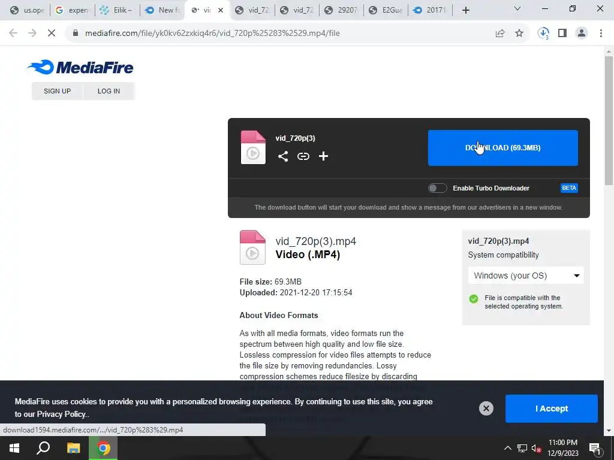Go back with browser back arrow
This screenshot has height=460, width=614.
coord(13,34)
